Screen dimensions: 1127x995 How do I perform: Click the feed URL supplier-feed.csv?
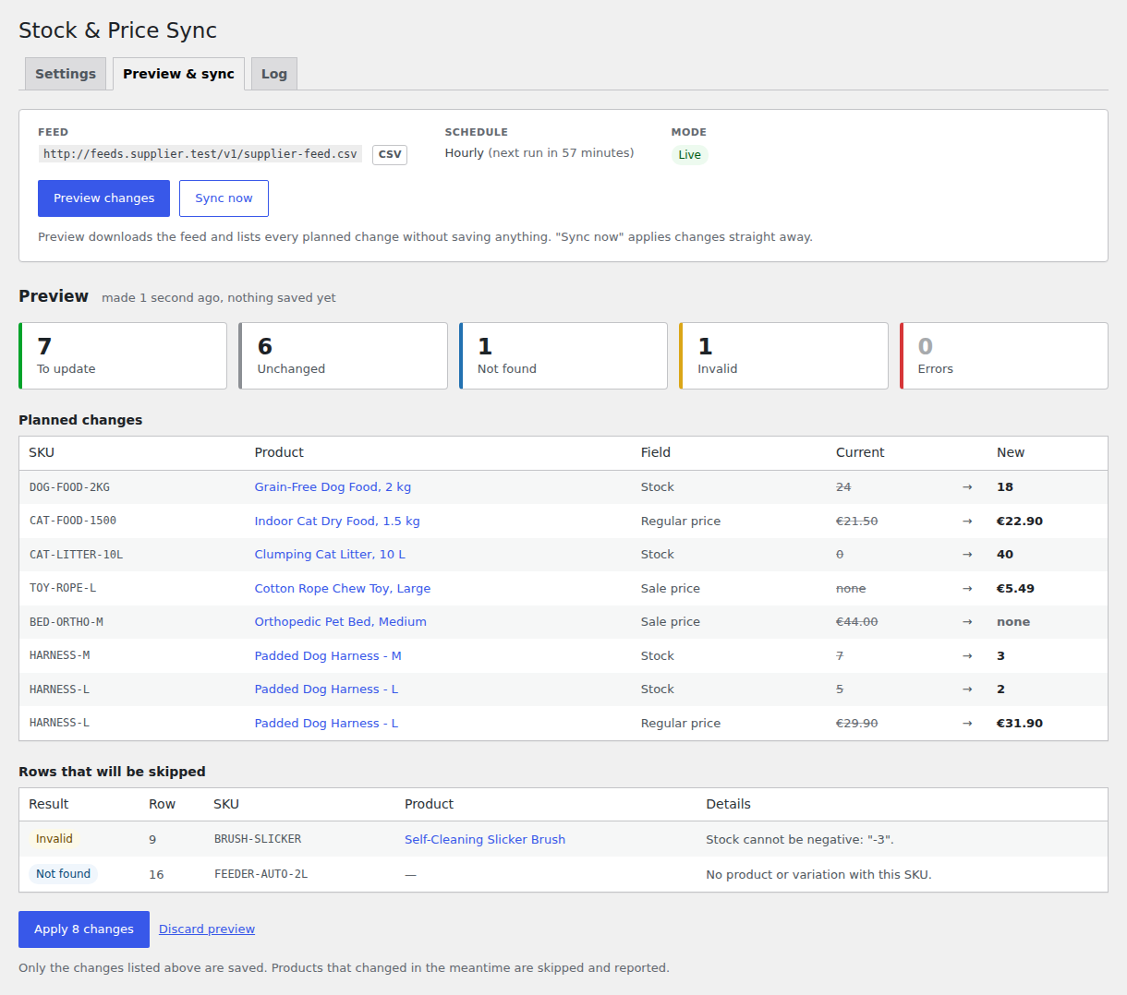(x=200, y=154)
